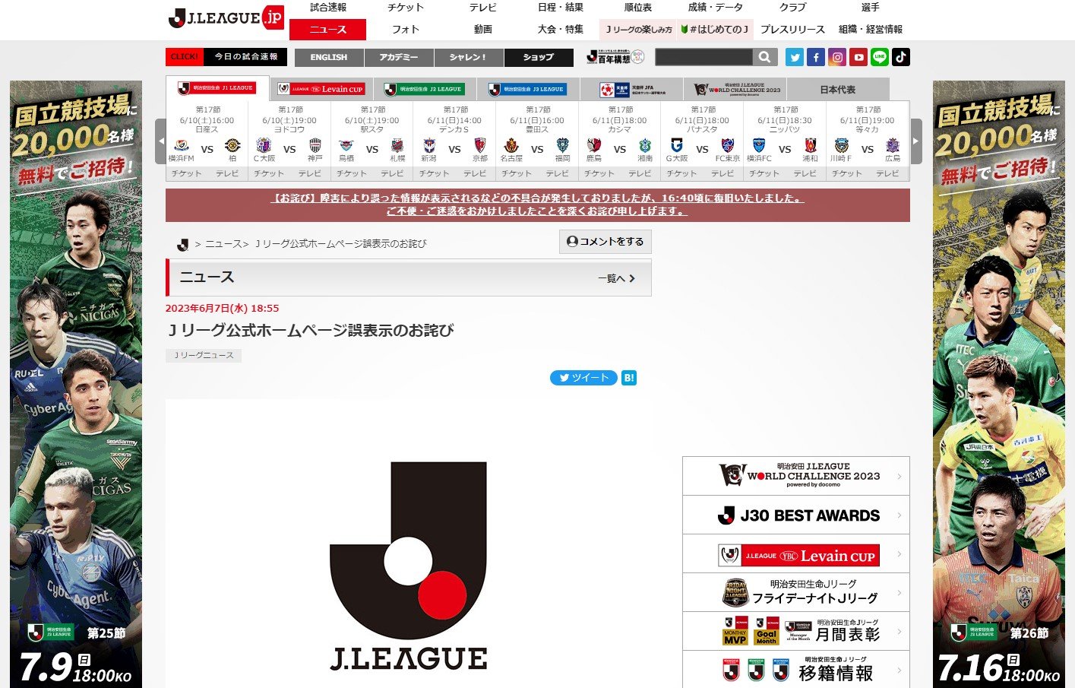Click inside the search input field
This screenshot has width=1075, height=688.
pyautogui.click(x=703, y=56)
